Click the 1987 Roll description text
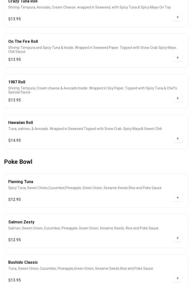192x286 pixels. tap(93, 90)
